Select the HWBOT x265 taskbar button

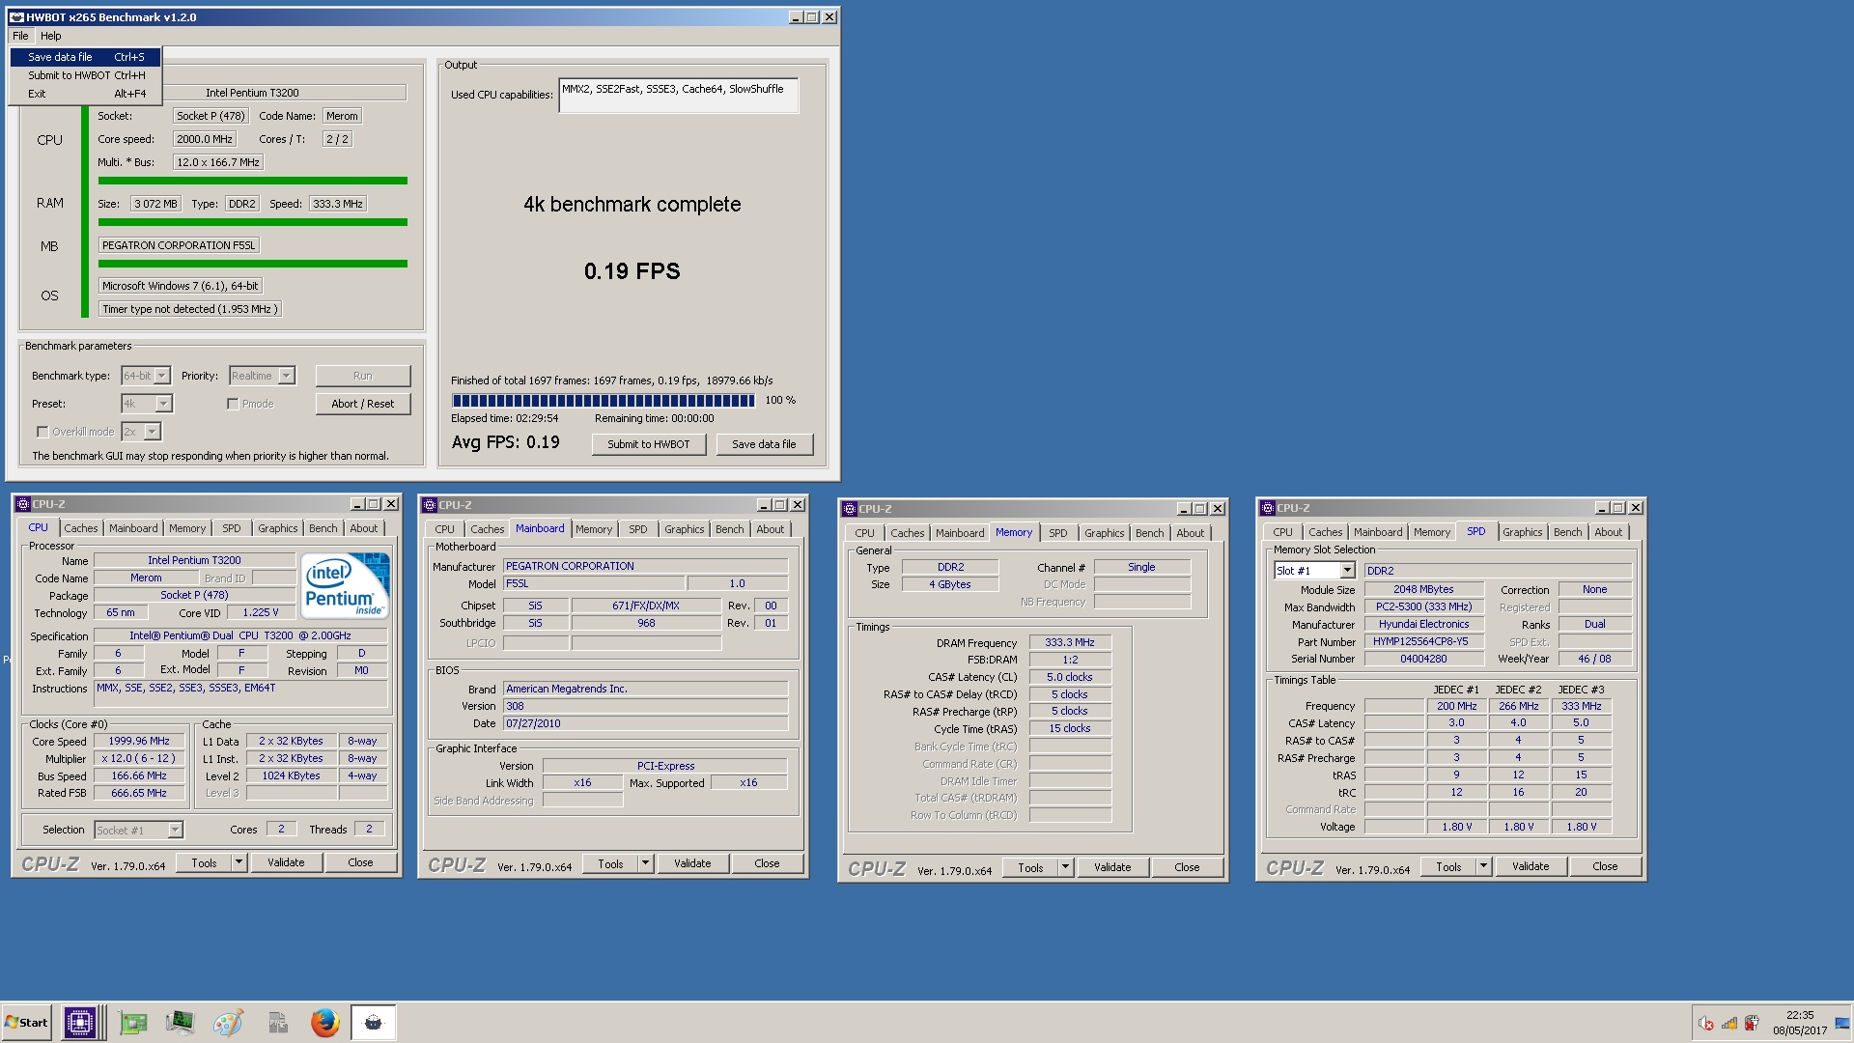(x=374, y=1023)
